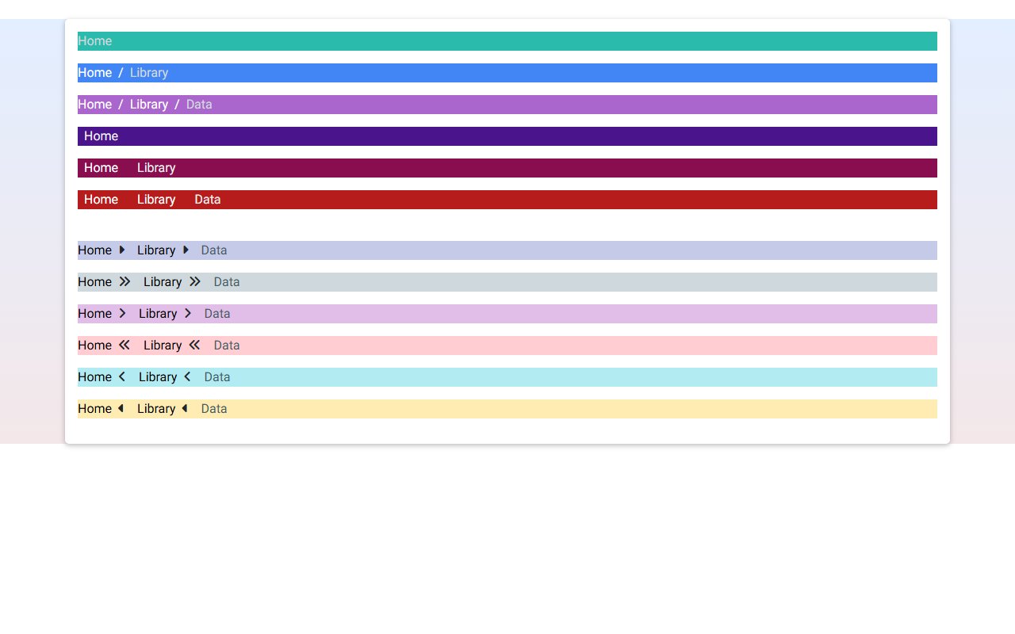Click Data in the pink breadcrumb bar
Image resolution: width=1015 pixels, height=634 pixels.
(x=227, y=346)
